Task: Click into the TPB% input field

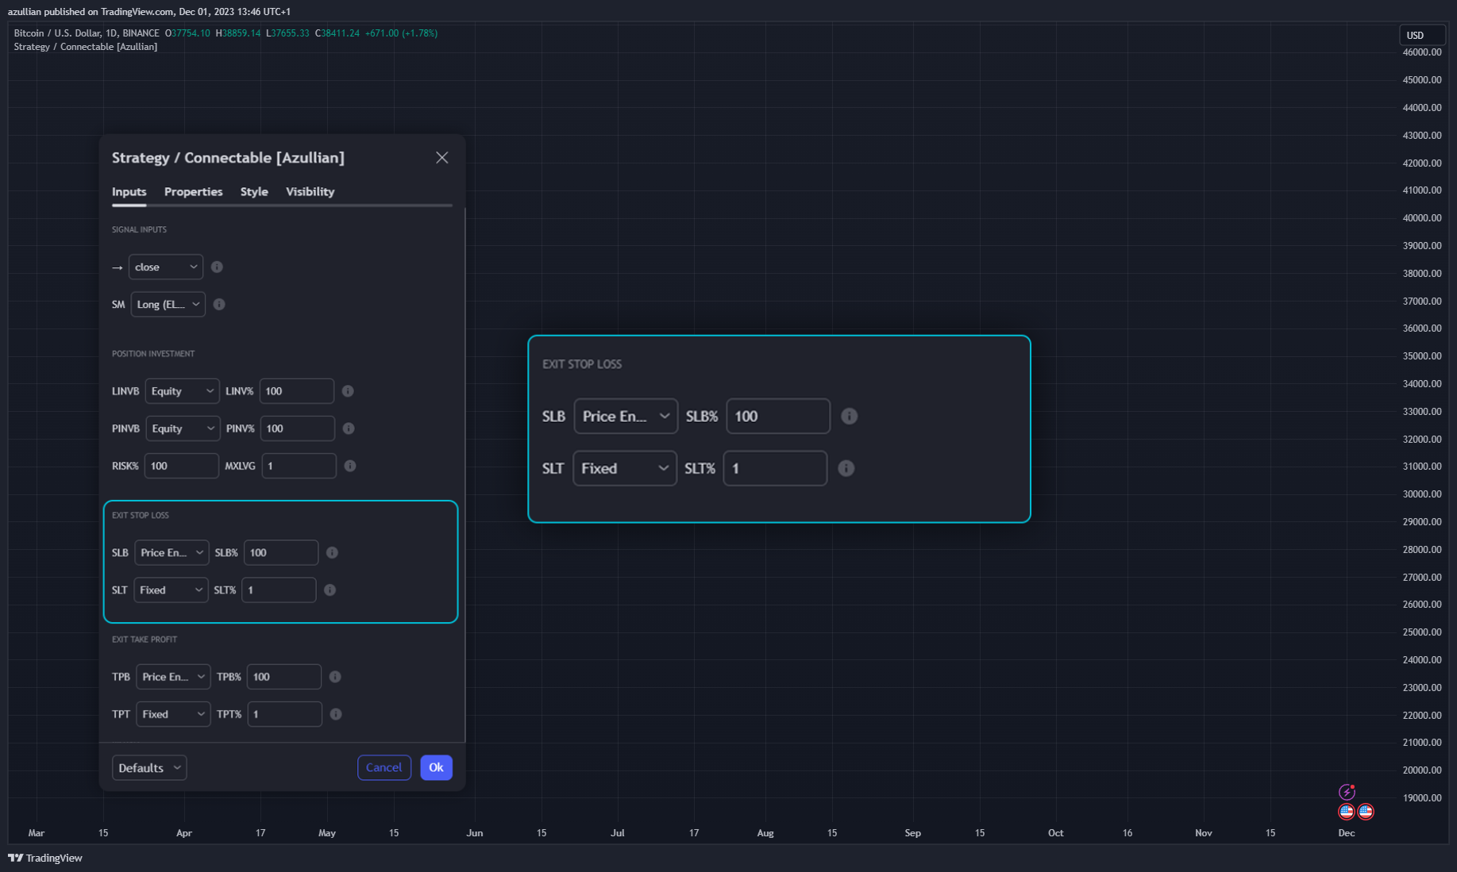Action: 284,677
